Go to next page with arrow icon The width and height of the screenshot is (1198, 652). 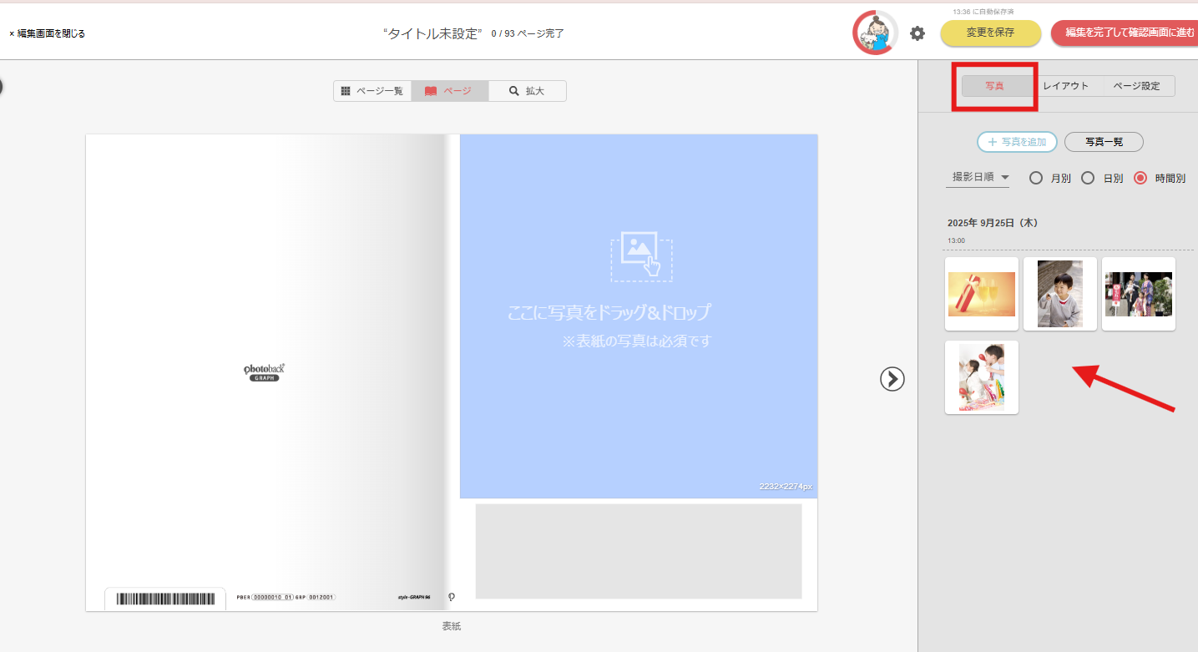[x=892, y=379]
